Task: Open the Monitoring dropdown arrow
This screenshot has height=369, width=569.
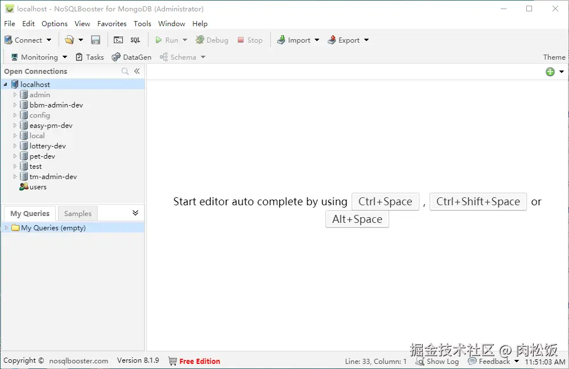Action: [x=65, y=57]
